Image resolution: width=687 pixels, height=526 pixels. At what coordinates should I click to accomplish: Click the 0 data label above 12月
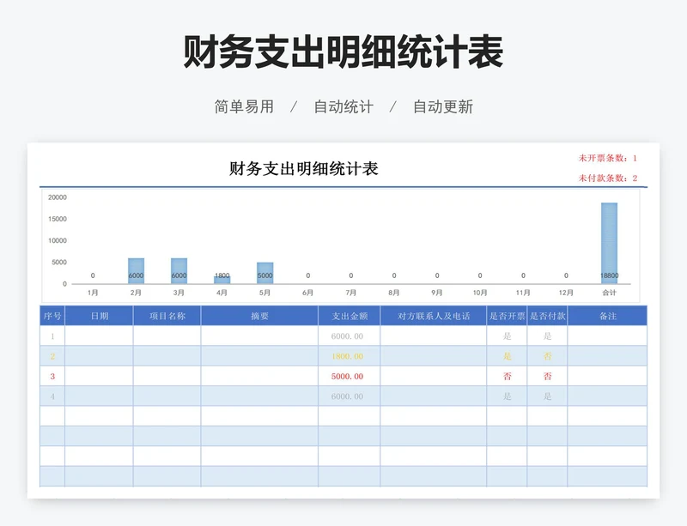[x=566, y=275]
